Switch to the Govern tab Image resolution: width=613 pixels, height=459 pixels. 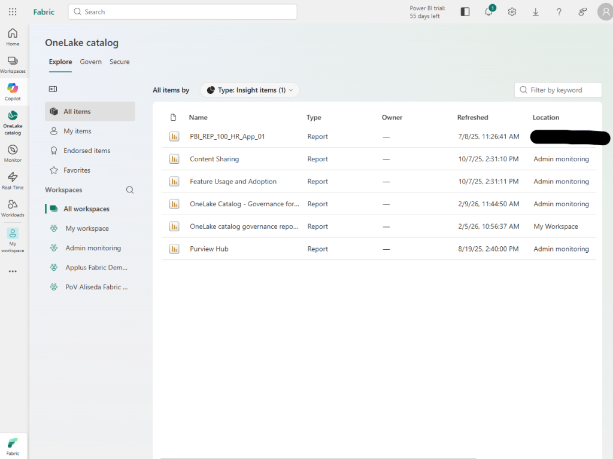90,62
